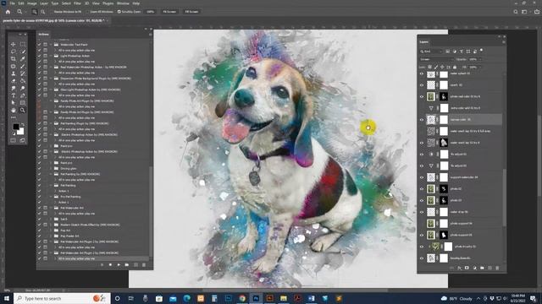Choose the Zoom In magnifier option

[x=35, y=12]
